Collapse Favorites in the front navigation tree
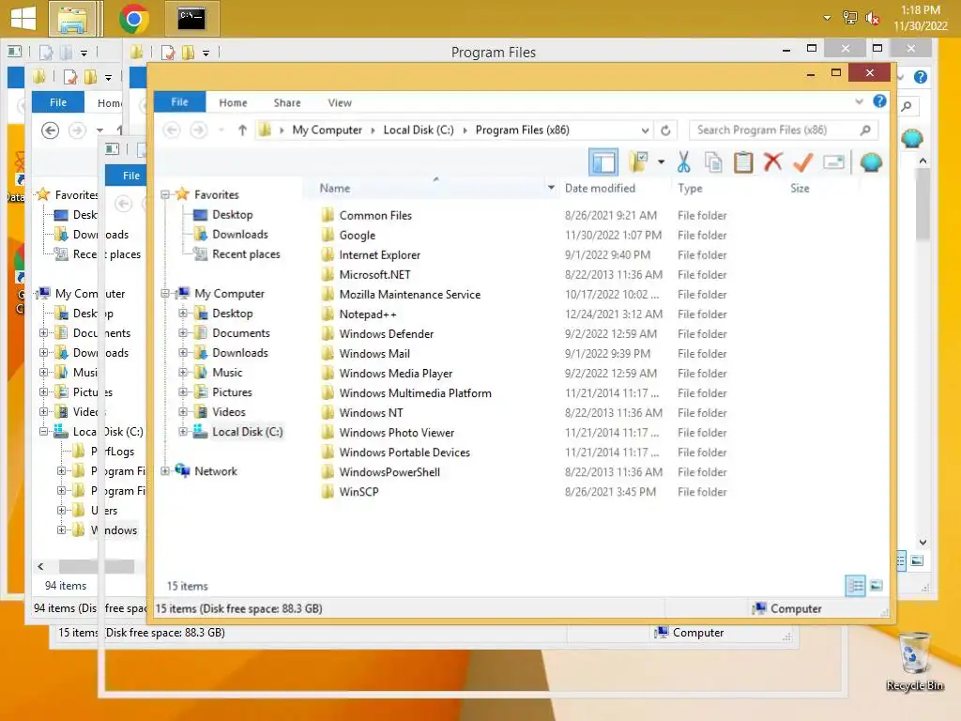Viewport: 961px width, 721px height. point(165,195)
